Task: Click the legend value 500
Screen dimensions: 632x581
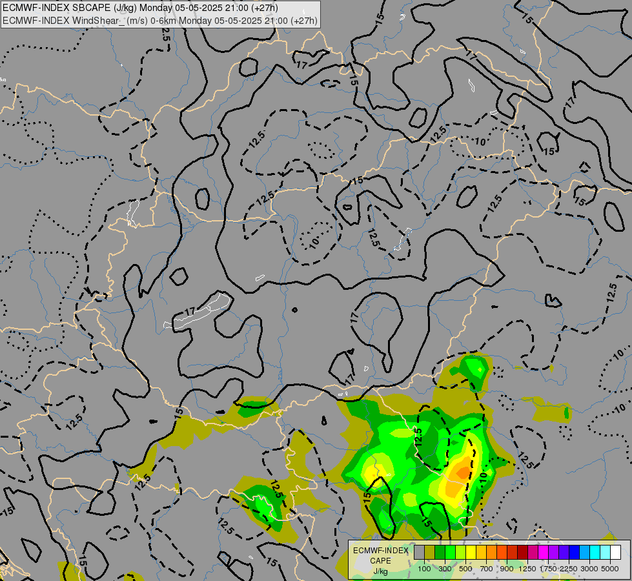Action: click(x=465, y=569)
